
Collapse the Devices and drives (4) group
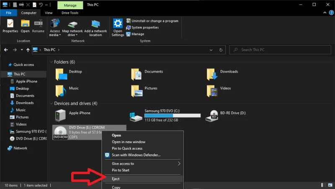point(51,104)
